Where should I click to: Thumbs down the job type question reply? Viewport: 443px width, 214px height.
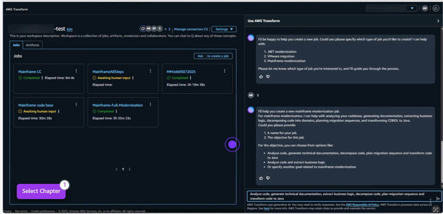[268, 76]
